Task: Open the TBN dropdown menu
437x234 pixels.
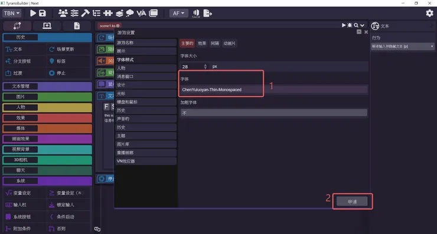Action: pyautogui.click(x=12, y=13)
